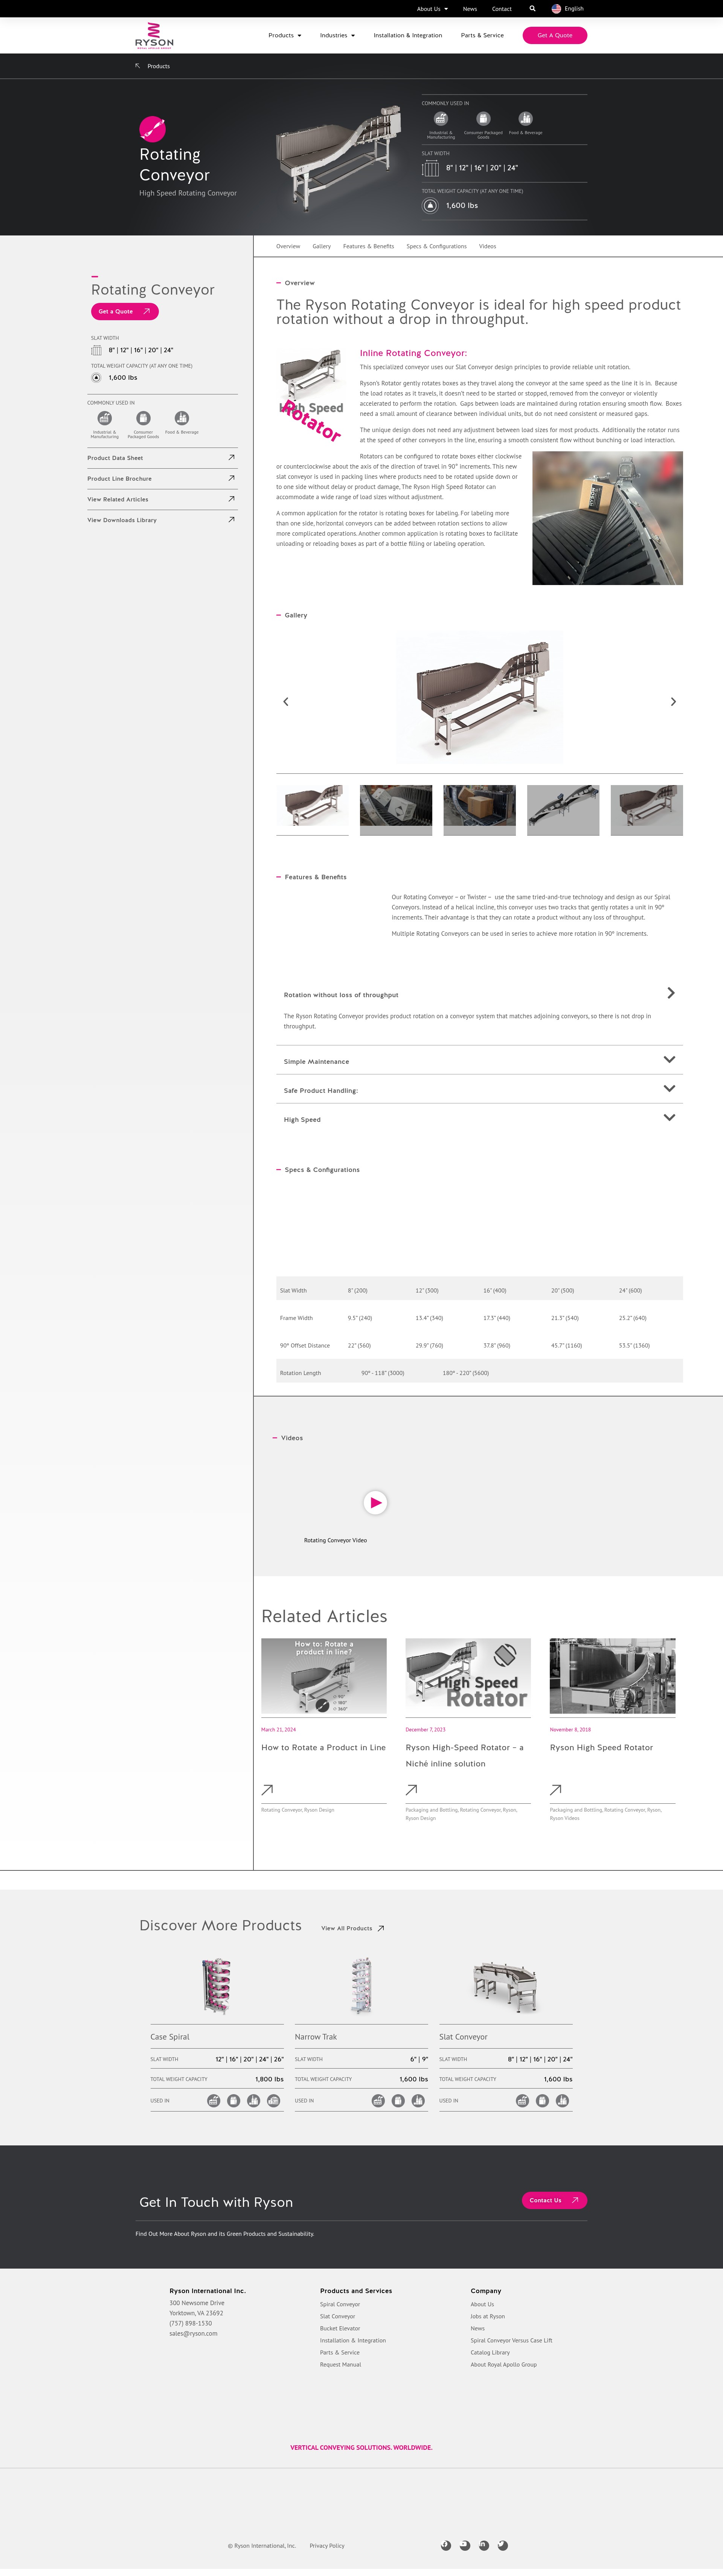
Task: Switch to the Overview section tab
Action: (x=288, y=246)
